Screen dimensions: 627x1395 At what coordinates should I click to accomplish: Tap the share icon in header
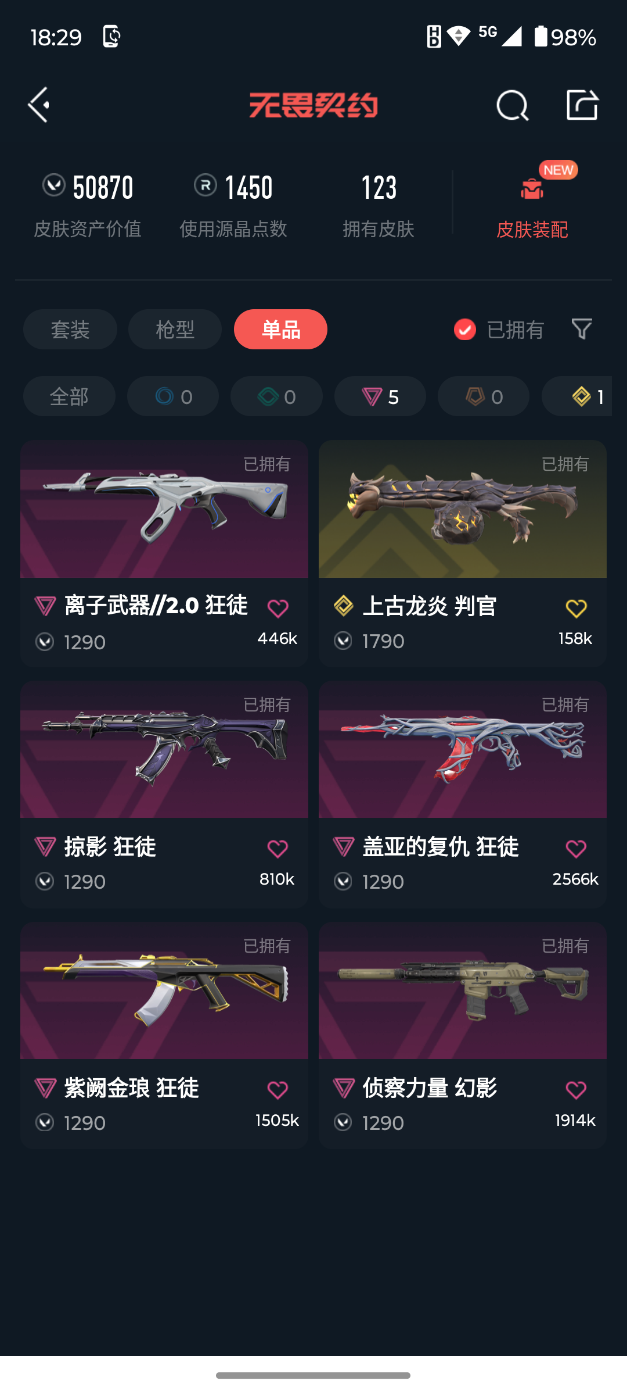582,105
